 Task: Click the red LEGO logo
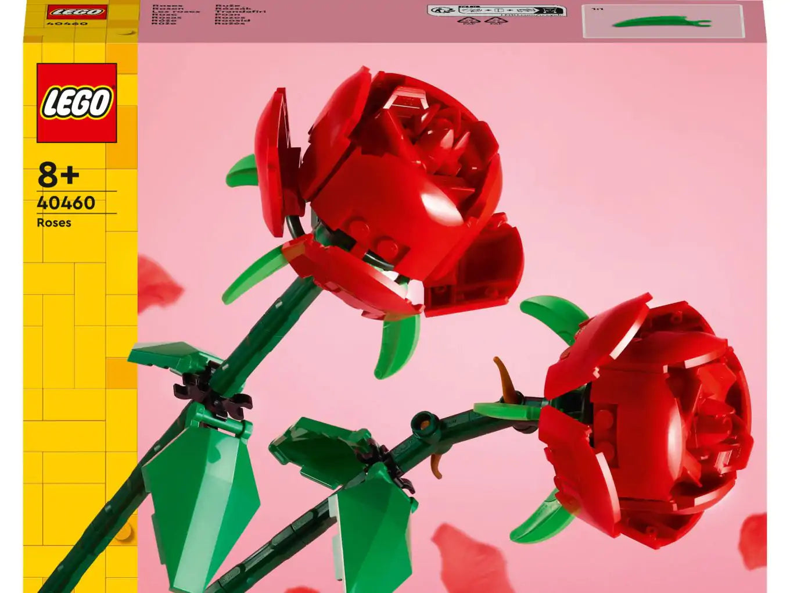[76, 102]
